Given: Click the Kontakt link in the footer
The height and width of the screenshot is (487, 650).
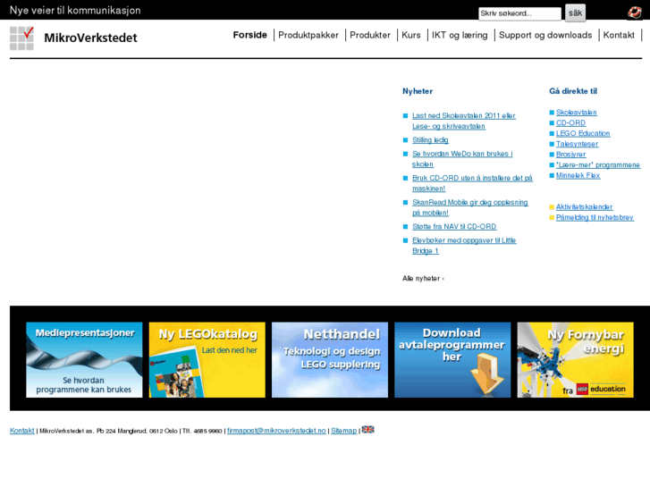Looking at the screenshot, I should click(x=22, y=431).
